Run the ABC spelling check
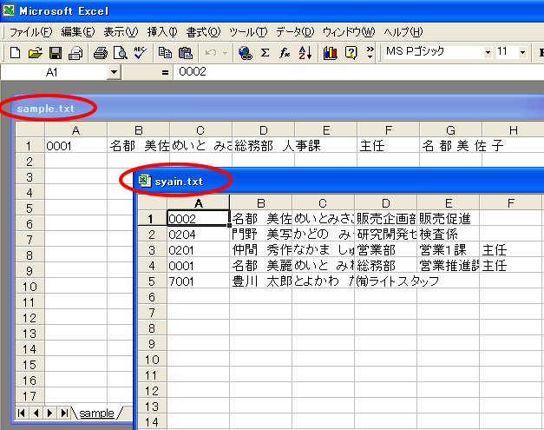 [x=141, y=53]
